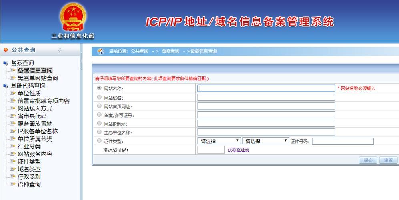Click the icon beside 黑名单网站查询
The width and height of the screenshot is (399, 200).
(13, 78)
